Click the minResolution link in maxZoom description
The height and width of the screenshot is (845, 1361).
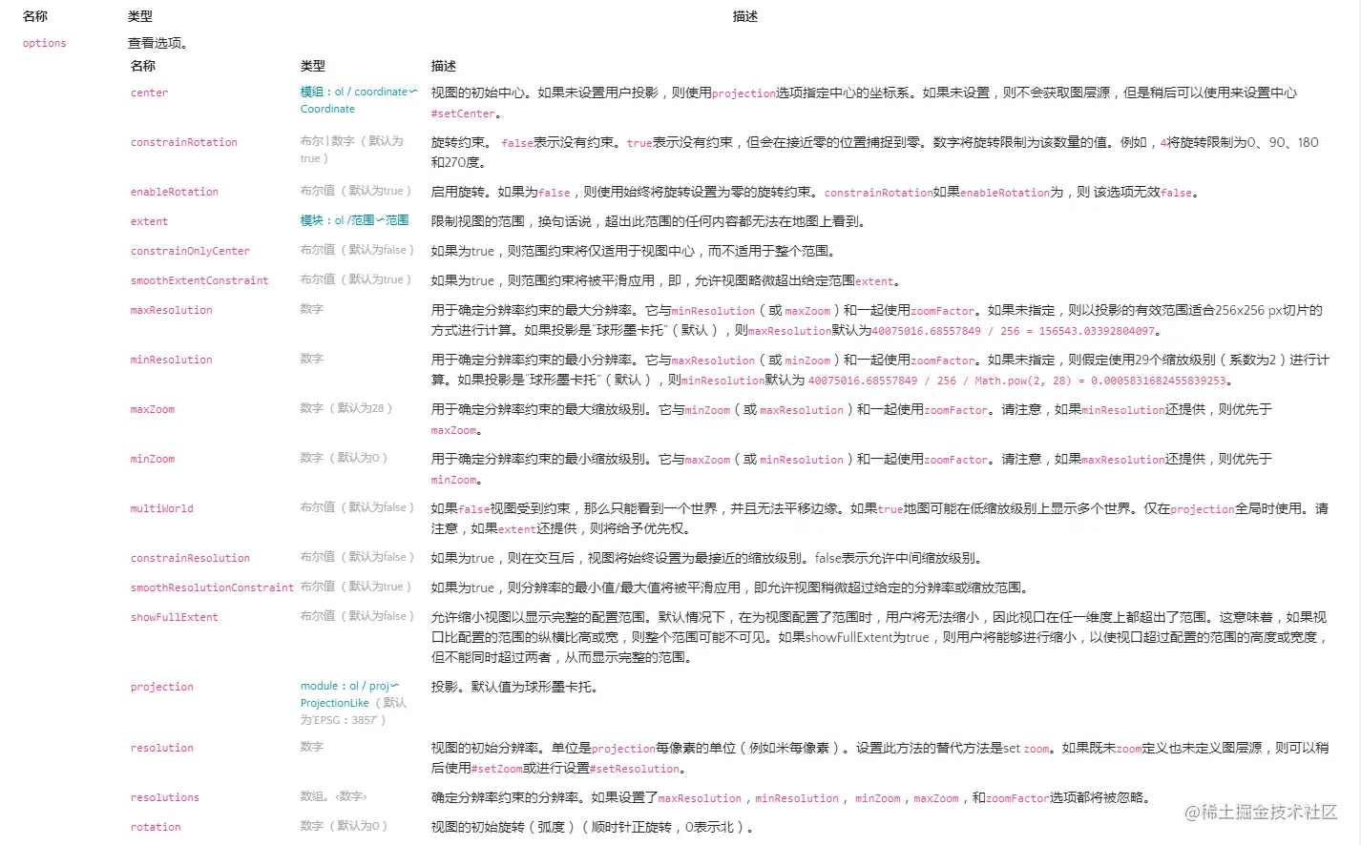point(1123,409)
